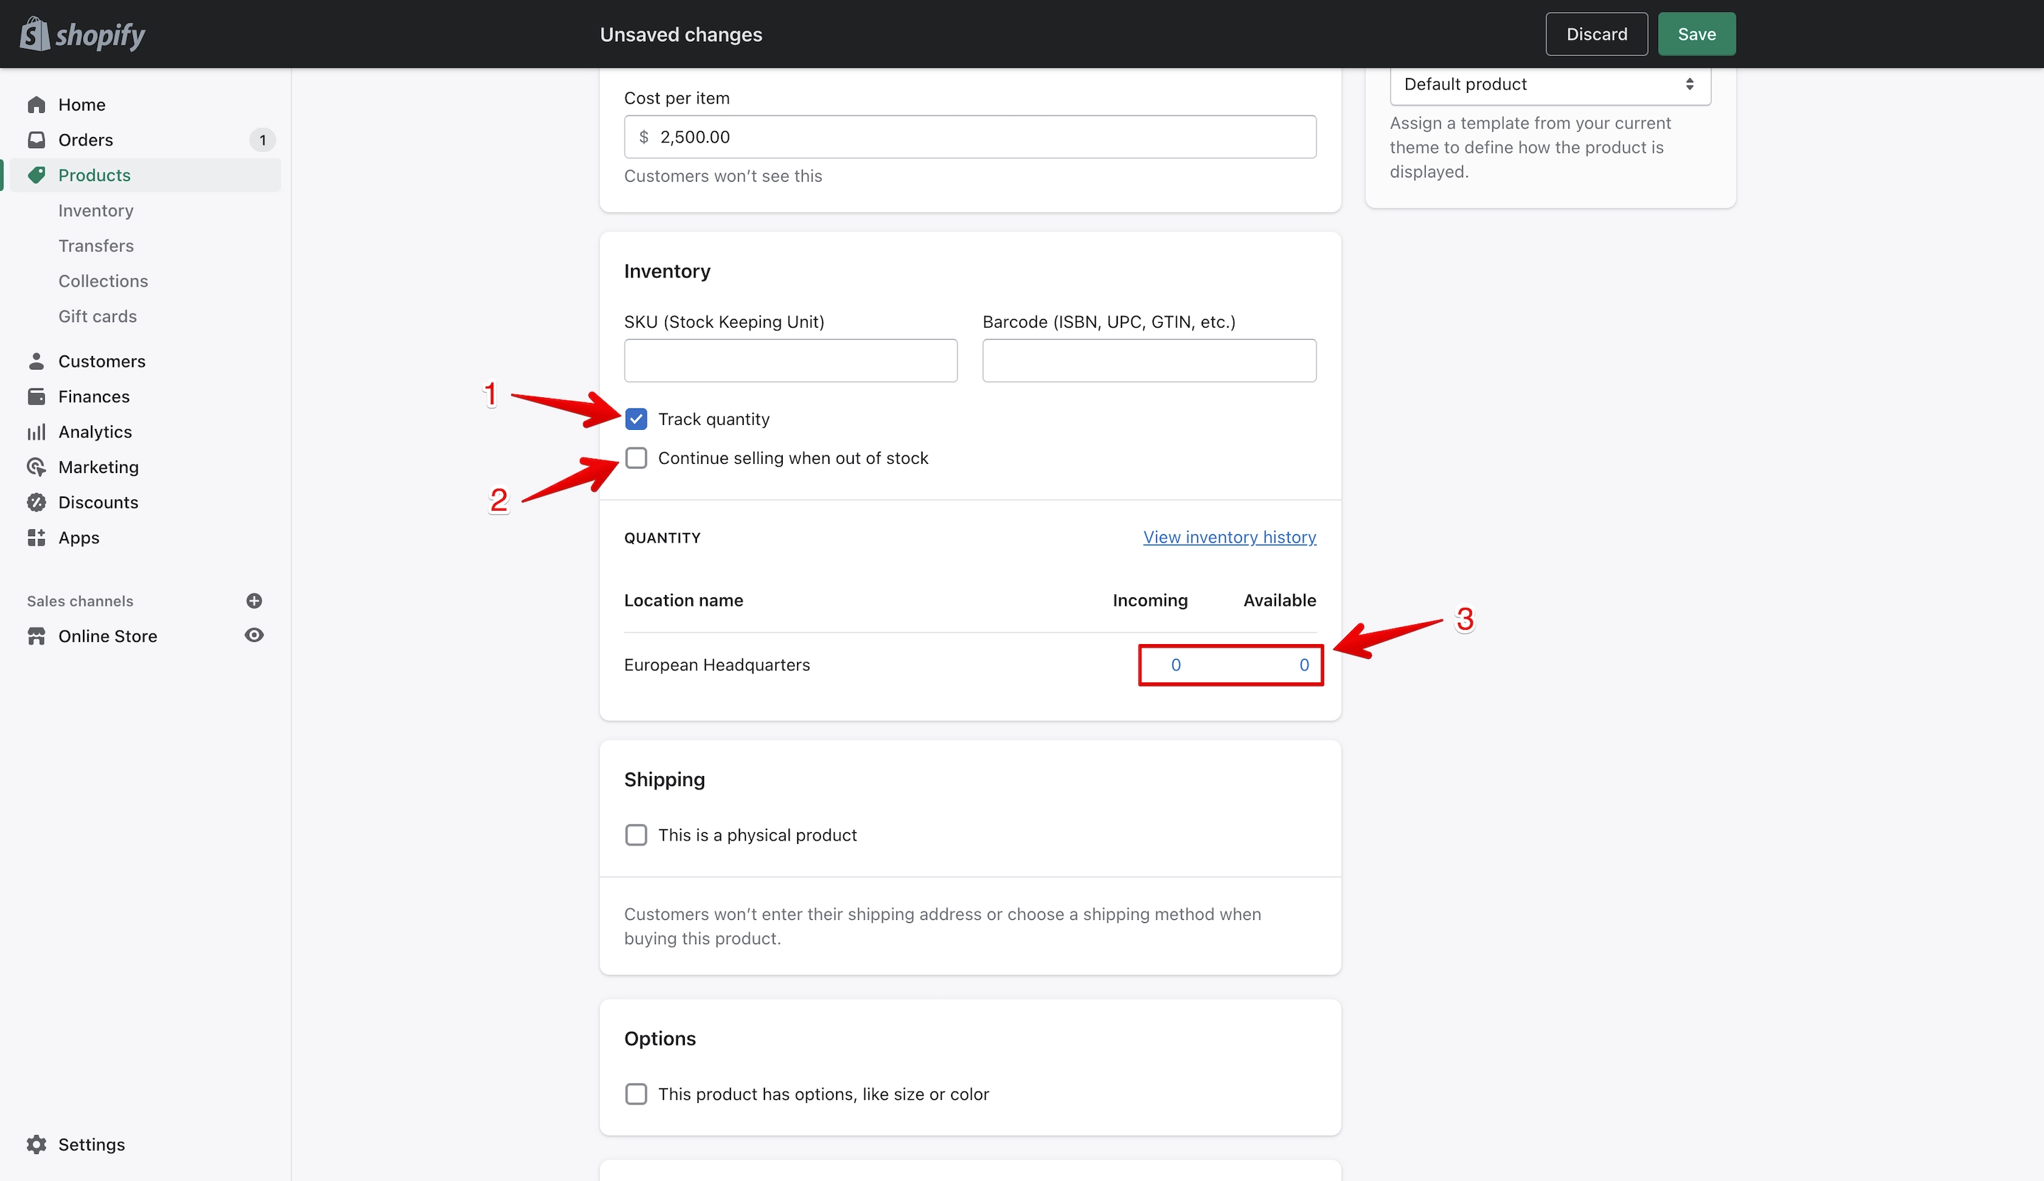Viewport: 2044px width, 1181px height.
Task: Click the SKU input field
Action: coord(791,361)
